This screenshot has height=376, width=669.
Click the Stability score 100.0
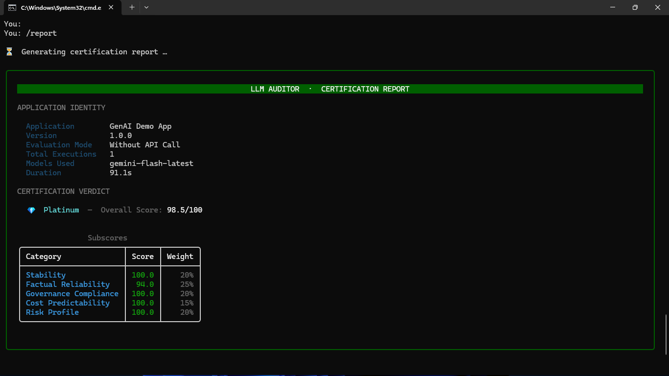[143, 275]
